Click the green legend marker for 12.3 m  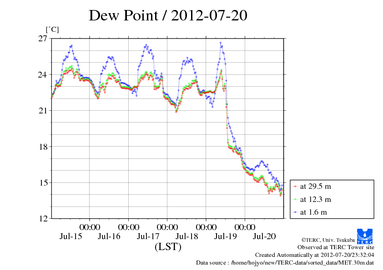tap(295, 200)
